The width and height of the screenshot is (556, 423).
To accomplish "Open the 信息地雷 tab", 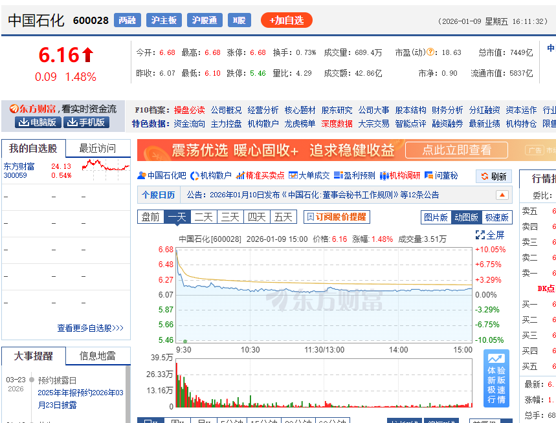I will [x=98, y=356].
